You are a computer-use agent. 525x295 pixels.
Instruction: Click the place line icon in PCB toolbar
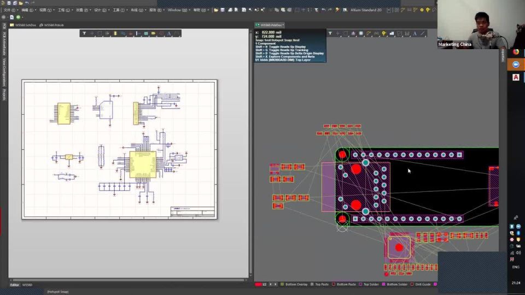click(x=423, y=33)
